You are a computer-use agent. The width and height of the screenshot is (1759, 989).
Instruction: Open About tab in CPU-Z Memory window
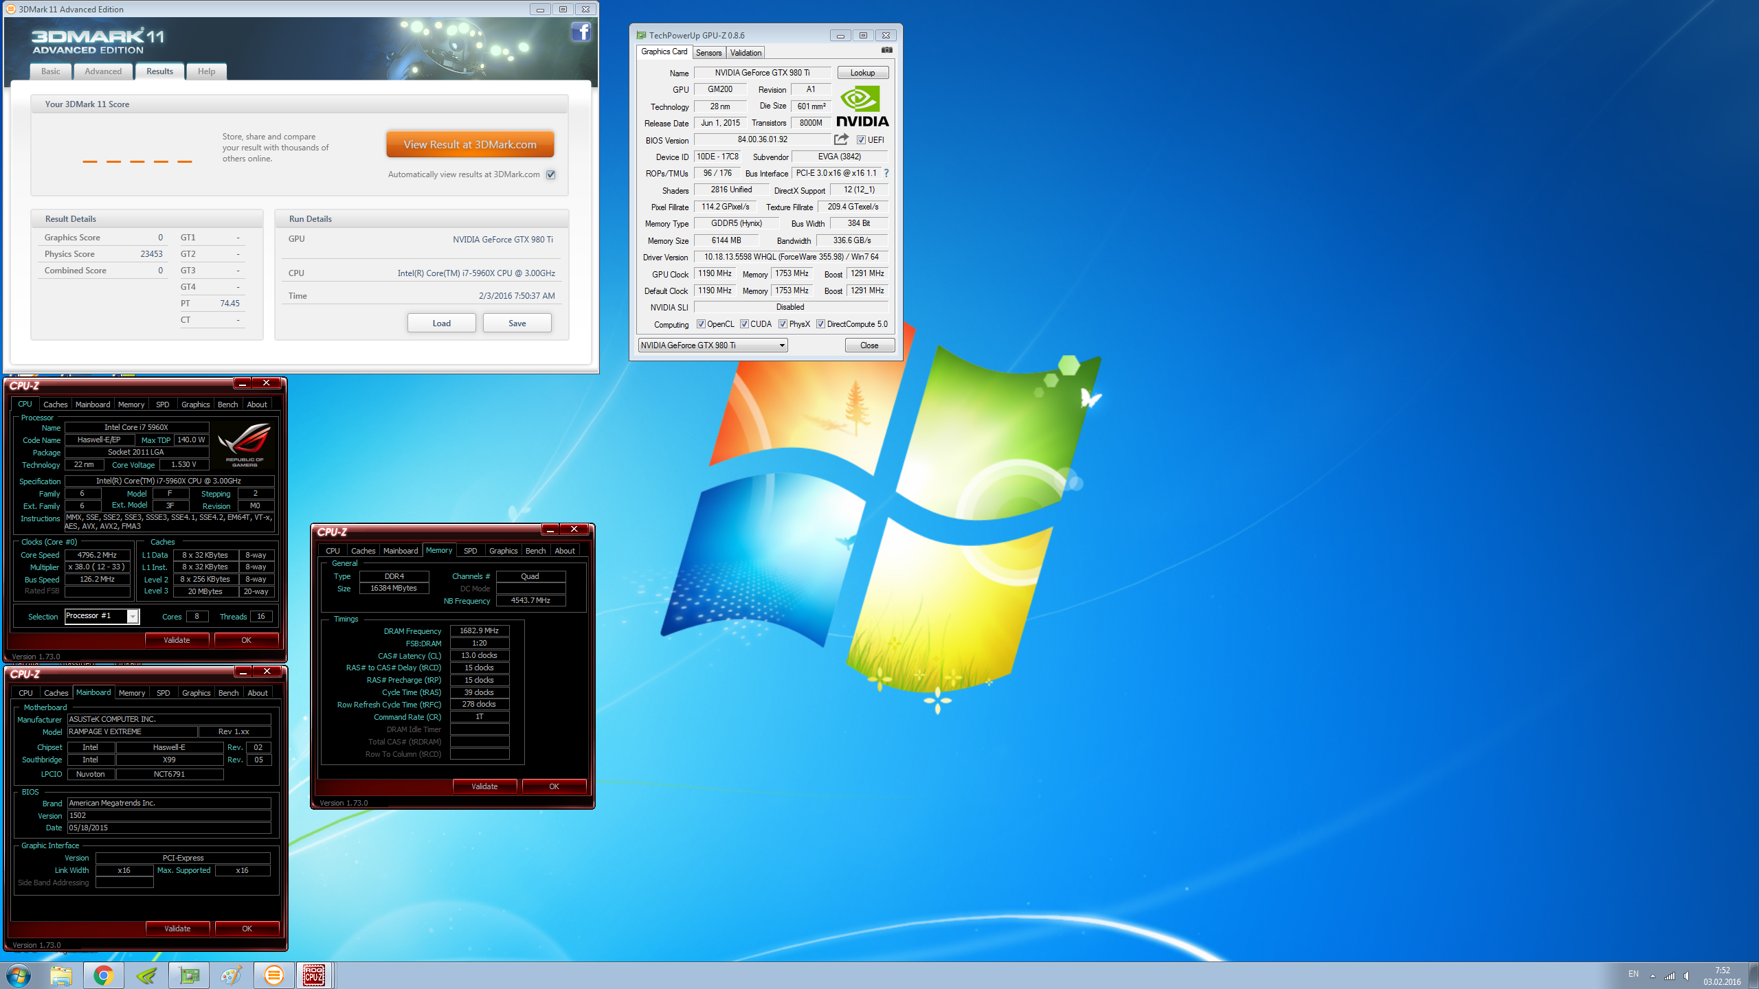[x=565, y=551]
